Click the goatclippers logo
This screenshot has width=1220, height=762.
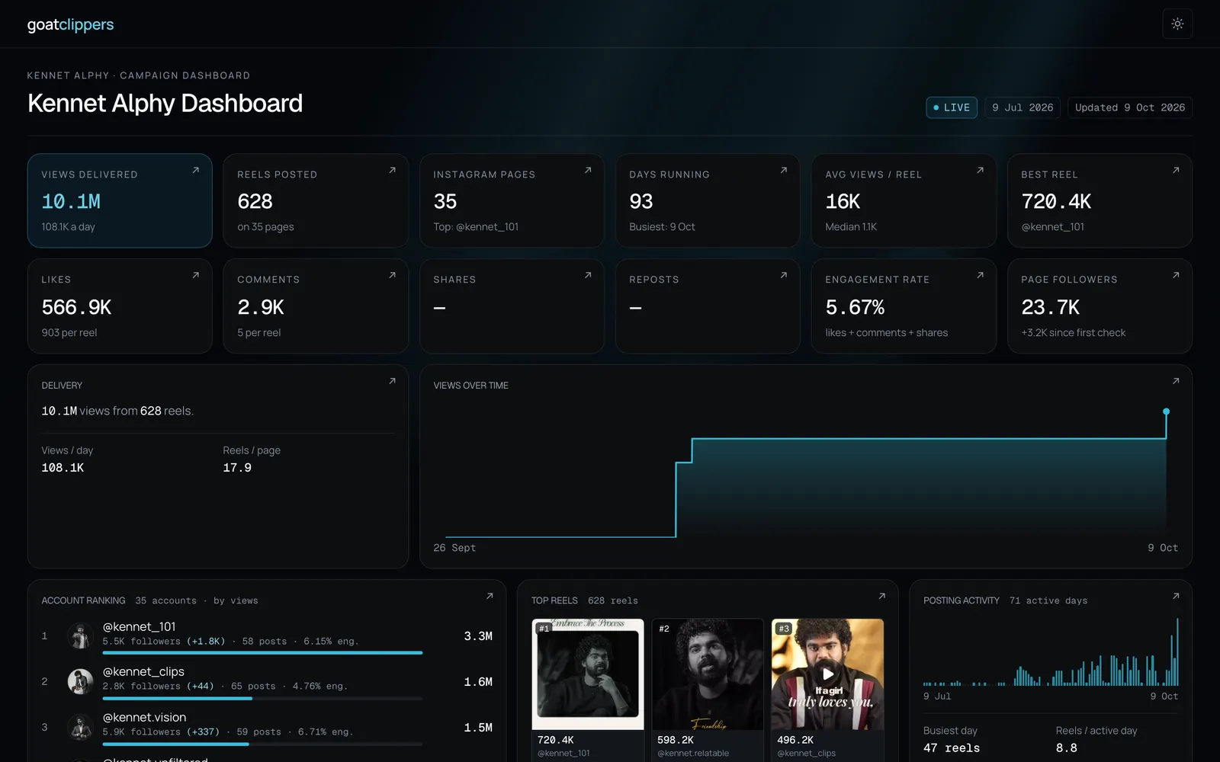click(x=70, y=24)
